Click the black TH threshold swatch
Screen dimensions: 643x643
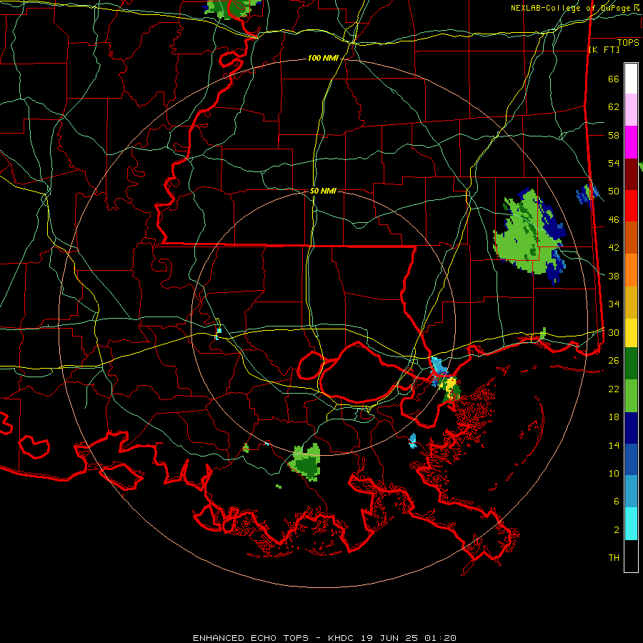click(631, 556)
